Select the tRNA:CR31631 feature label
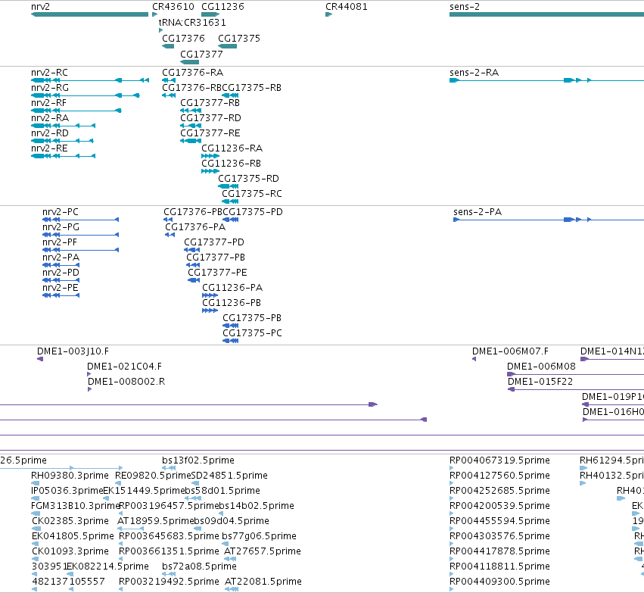Screen dimensions: 644x593 pos(192,23)
